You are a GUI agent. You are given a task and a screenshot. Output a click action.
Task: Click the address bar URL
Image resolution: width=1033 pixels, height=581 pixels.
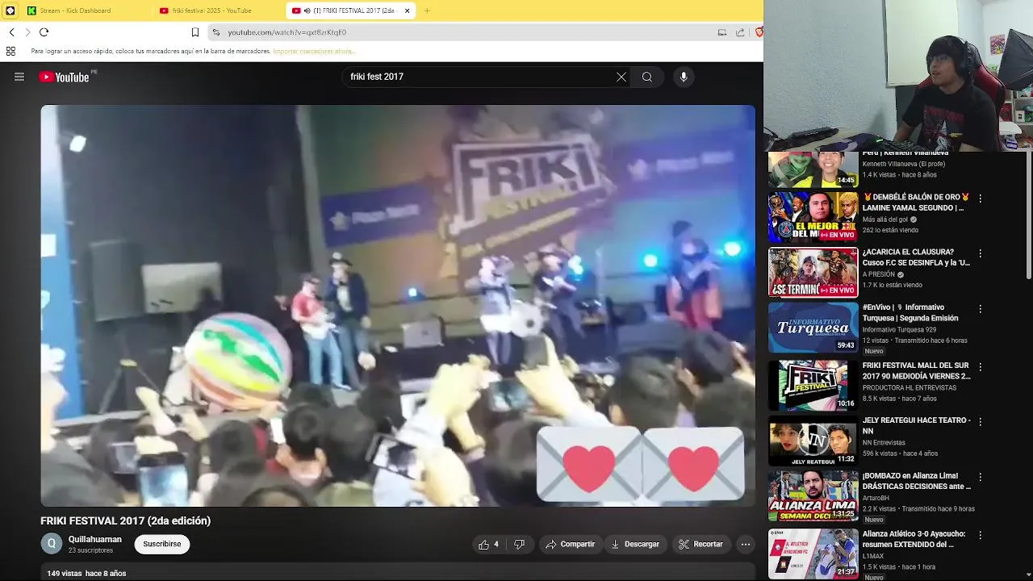coord(286,32)
